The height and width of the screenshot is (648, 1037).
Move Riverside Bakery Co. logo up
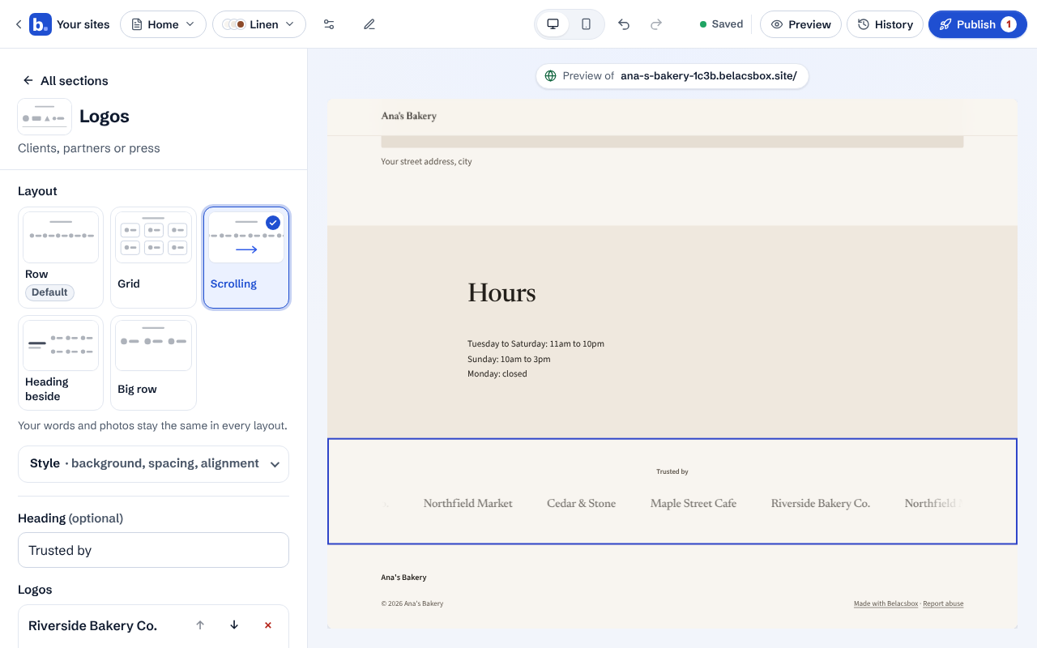click(200, 625)
